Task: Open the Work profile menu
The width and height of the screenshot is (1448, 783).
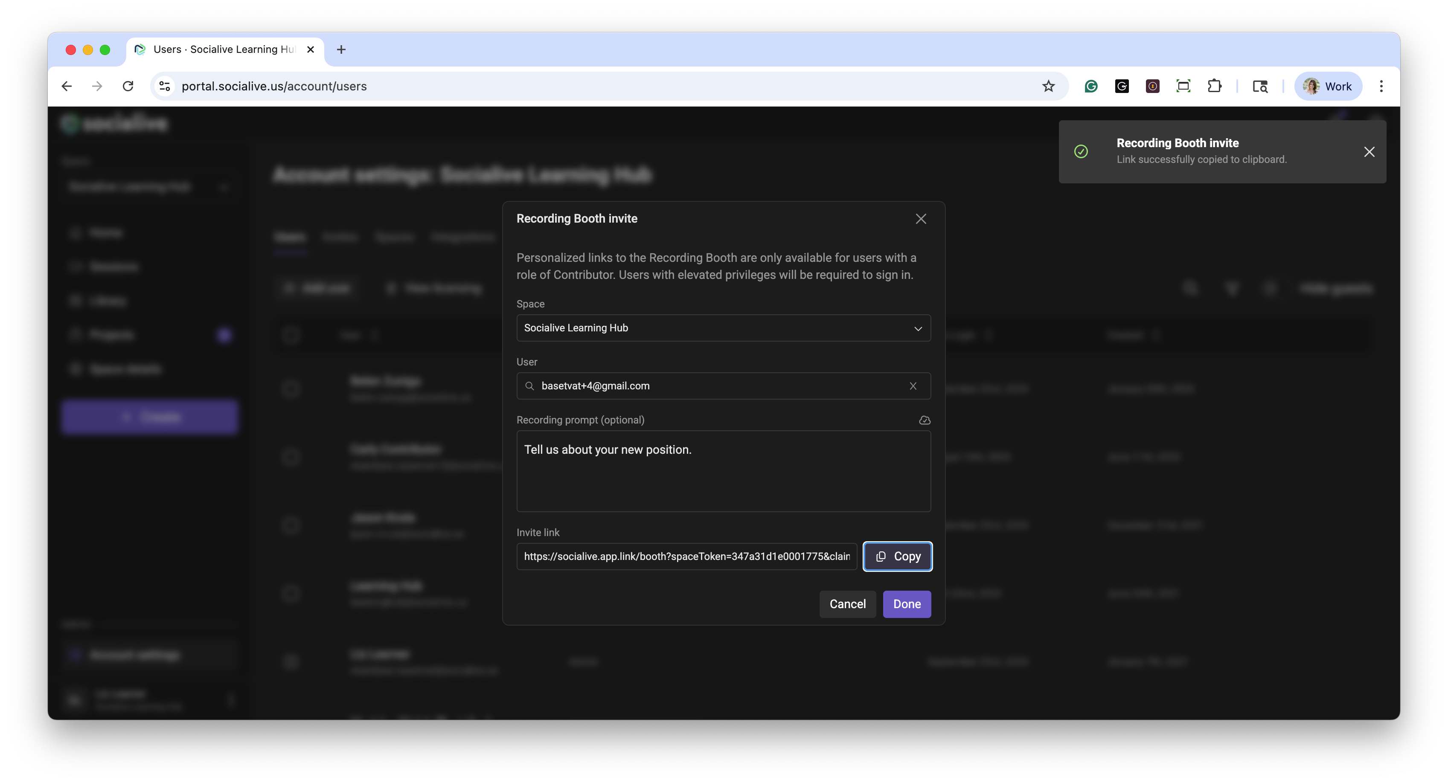Action: coord(1328,86)
